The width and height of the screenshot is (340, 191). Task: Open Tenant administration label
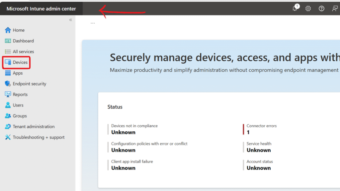point(34,126)
